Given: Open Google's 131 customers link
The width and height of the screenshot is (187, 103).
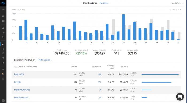Looking at the screenshot, I should (x=99, y=82).
